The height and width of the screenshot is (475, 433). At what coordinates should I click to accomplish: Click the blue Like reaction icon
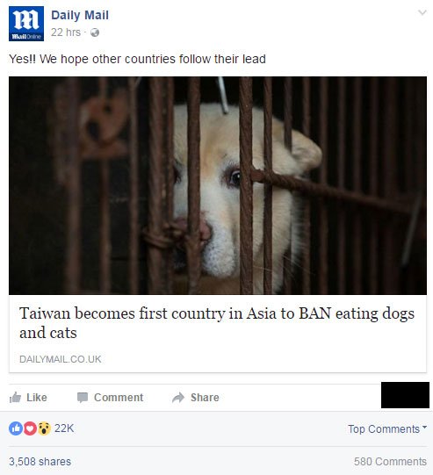tap(16, 428)
